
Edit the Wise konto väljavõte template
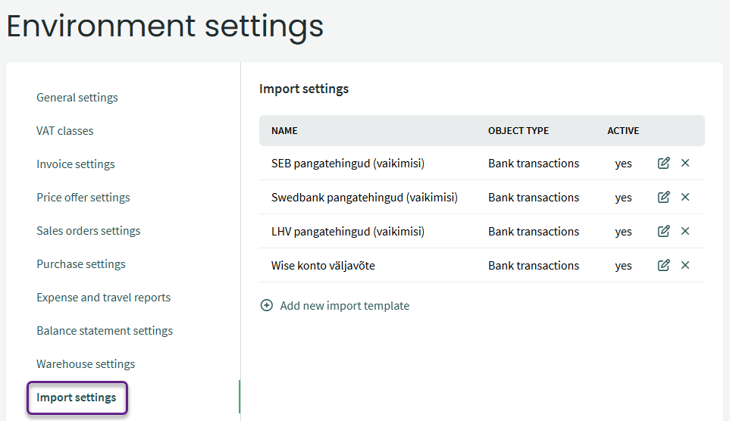point(664,265)
